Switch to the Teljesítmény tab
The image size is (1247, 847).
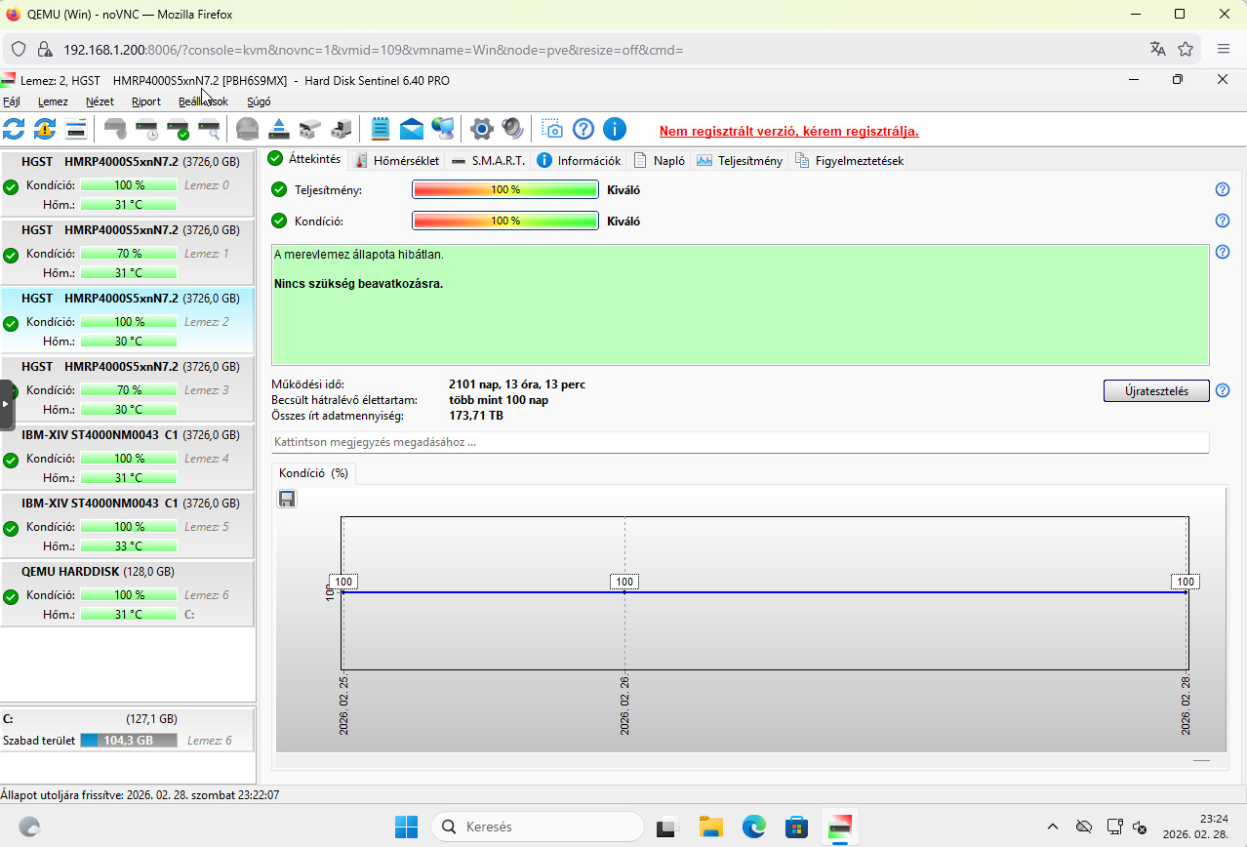(740, 161)
